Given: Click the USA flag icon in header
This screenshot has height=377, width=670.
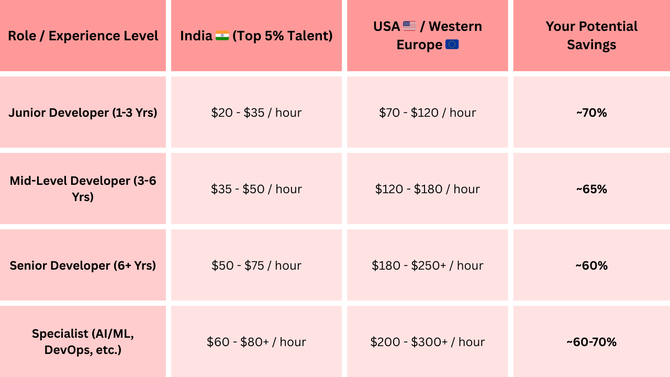Looking at the screenshot, I should [x=410, y=26].
